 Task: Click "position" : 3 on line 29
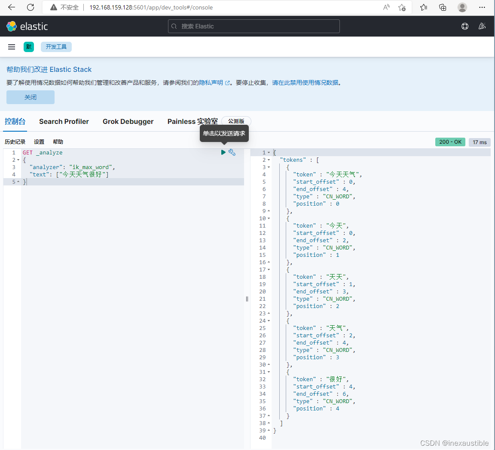pyautogui.click(x=316, y=358)
